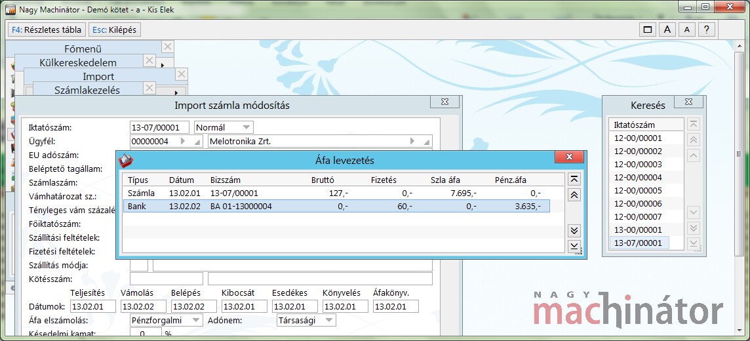This screenshot has width=750, height=341.
Task: Click the Pénz.áfa column header
Action: click(511, 180)
